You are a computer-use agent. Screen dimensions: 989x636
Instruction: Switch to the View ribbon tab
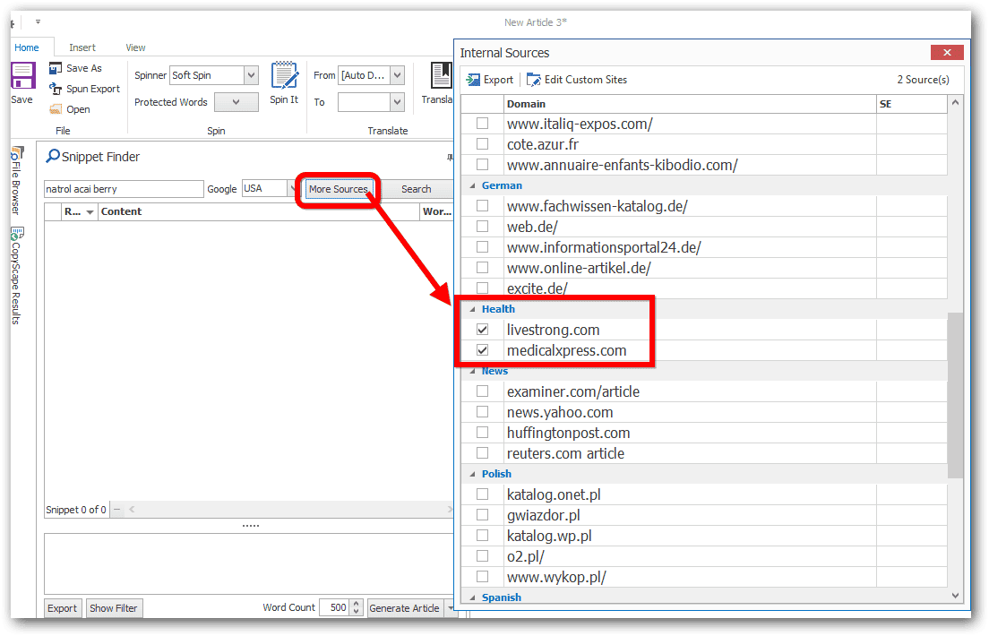tap(135, 47)
